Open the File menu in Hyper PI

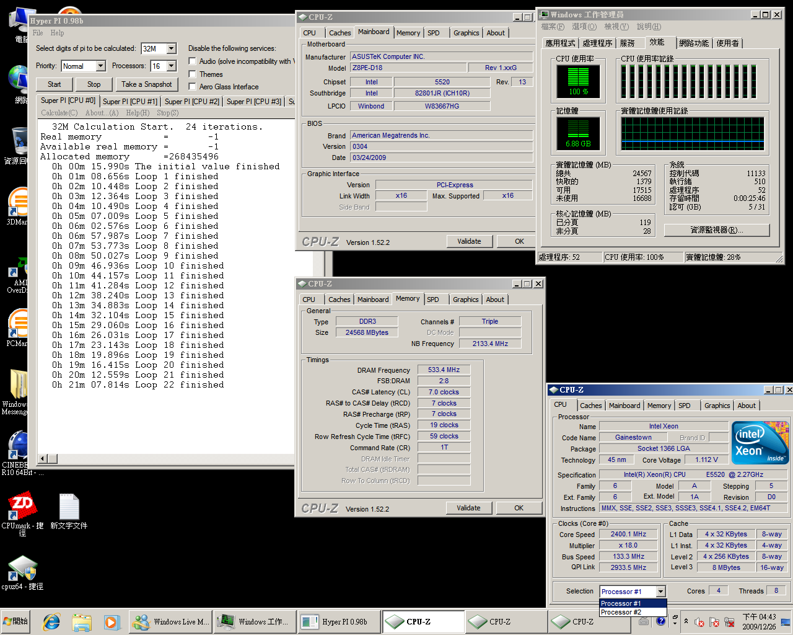coord(38,33)
